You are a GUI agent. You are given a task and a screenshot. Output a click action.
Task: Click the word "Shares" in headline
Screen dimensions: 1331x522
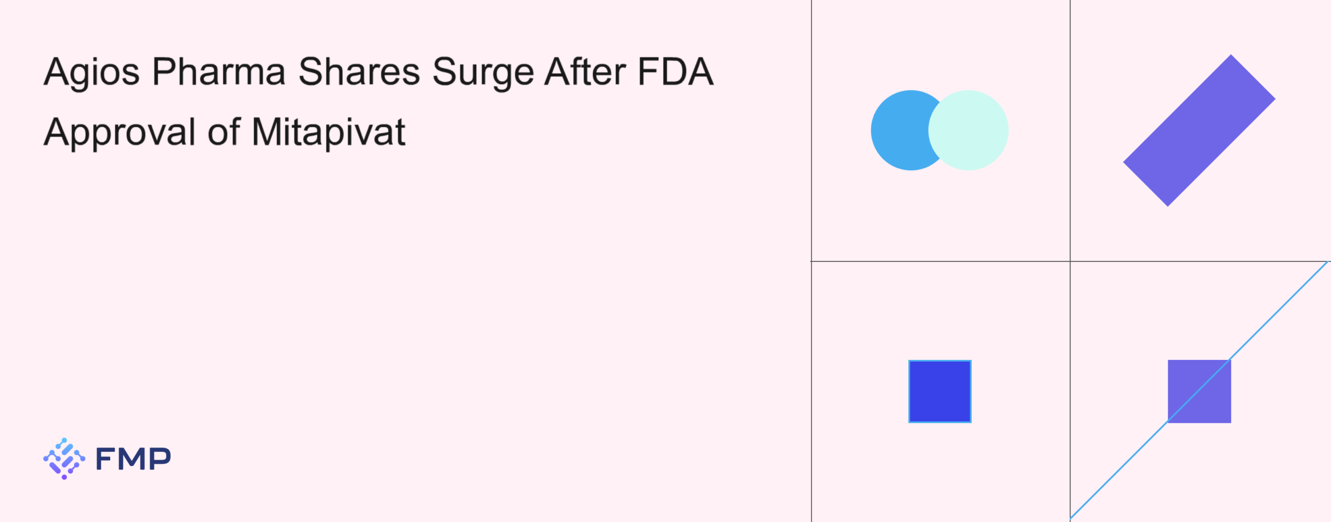click(359, 72)
